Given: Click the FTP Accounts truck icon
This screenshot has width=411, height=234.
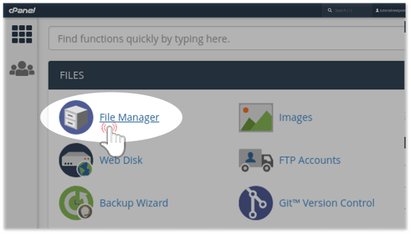Looking at the screenshot, I should [x=256, y=160].
